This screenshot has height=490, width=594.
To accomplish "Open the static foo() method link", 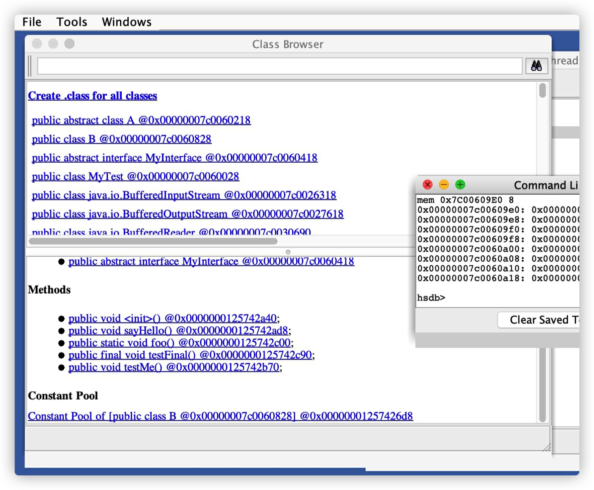I will (179, 343).
